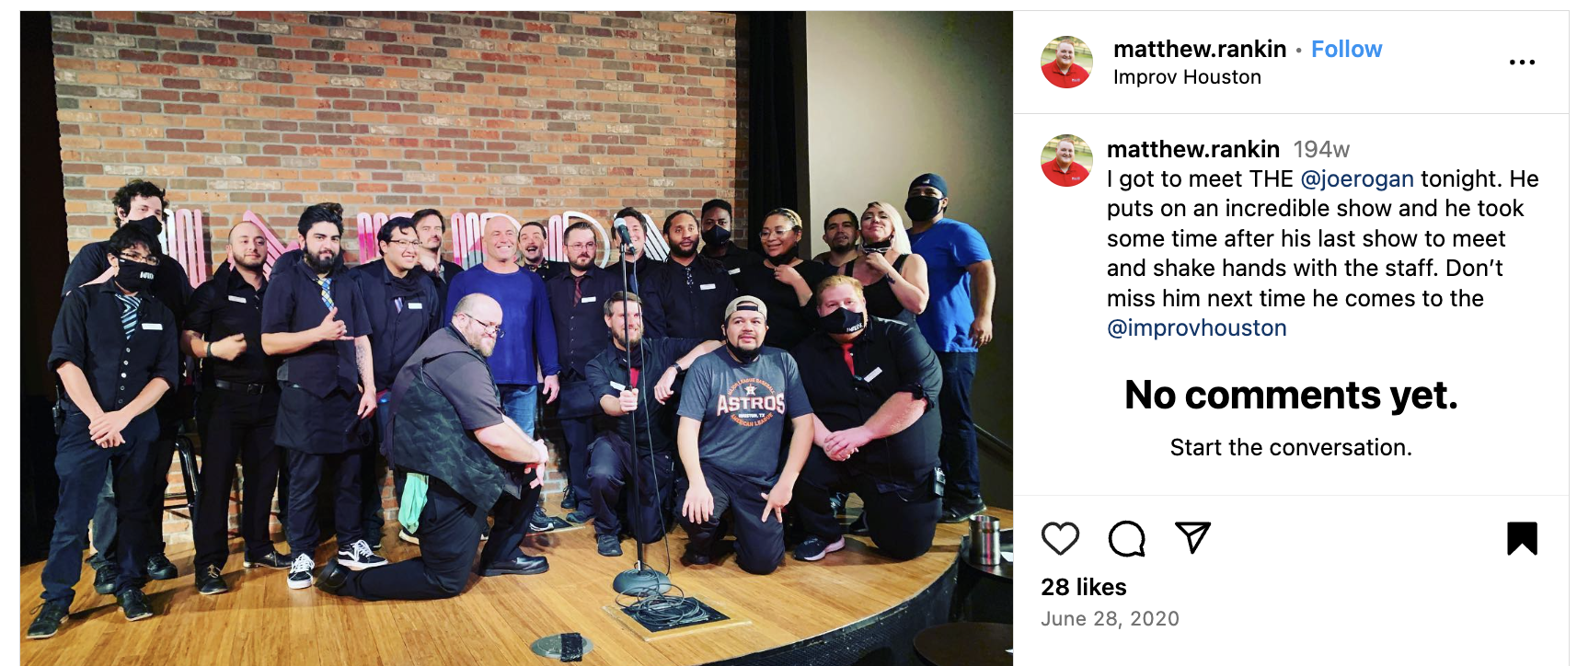
Task: Open the @improvhouston mention link
Action: [1197, 327]
